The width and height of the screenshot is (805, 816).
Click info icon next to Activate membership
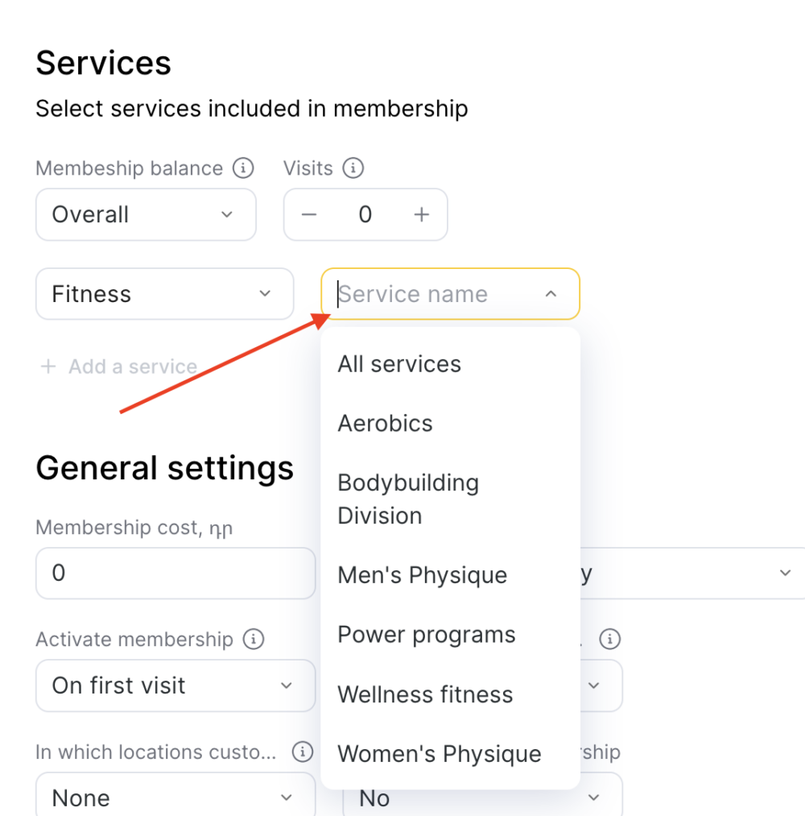point(254,639)
